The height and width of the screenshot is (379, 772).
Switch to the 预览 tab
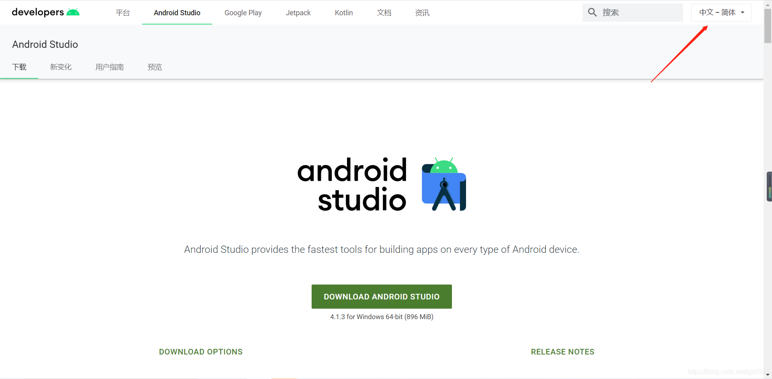tap(155, 67)
